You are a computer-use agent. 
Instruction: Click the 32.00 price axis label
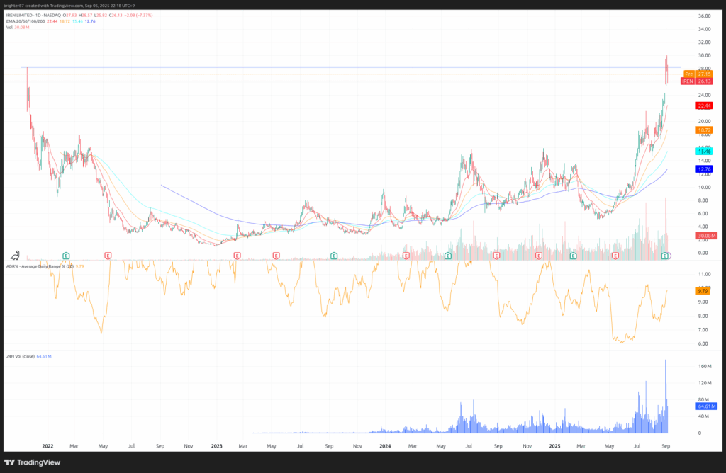(704, 42)
